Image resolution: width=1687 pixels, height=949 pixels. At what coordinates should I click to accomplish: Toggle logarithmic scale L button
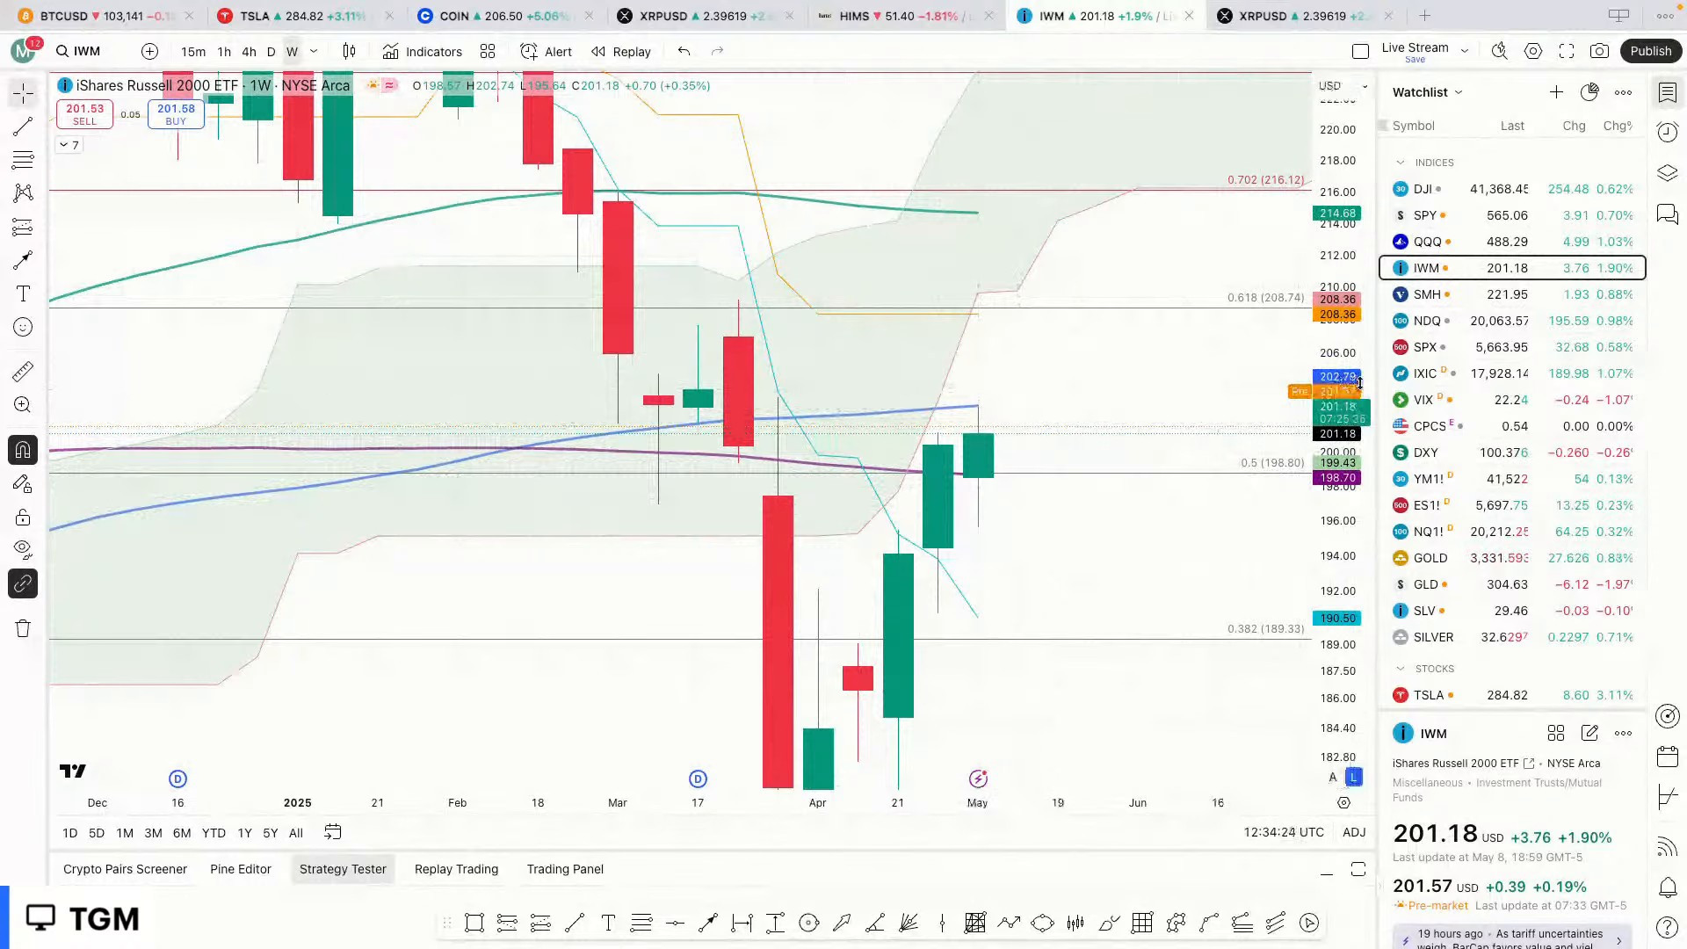coord(1354,777)
